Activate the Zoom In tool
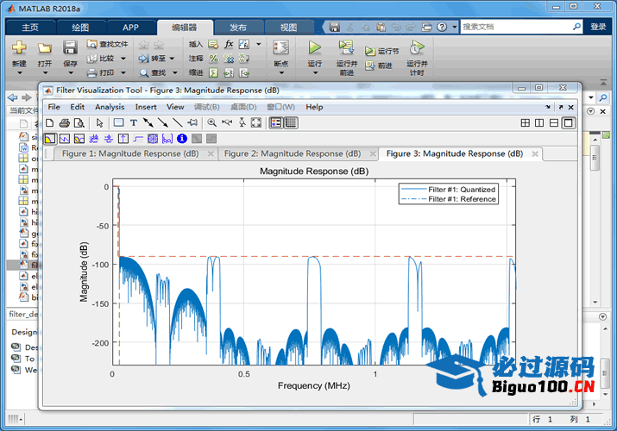The image size is (617, 431). tap(211, 123)
